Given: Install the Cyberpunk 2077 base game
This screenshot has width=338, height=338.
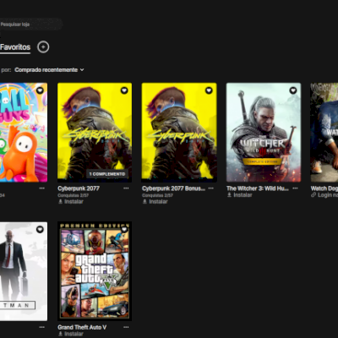Looking at the screenshot, I should tap(70, 202).
